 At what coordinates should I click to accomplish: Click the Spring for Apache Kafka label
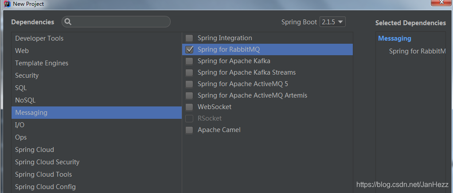(x=234, y=61)
